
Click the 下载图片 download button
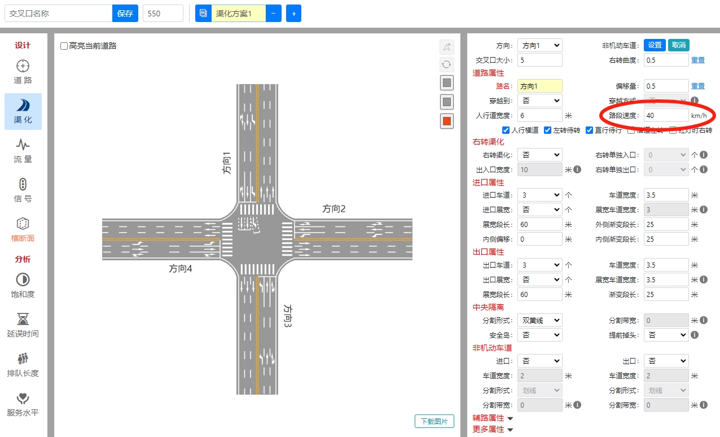434,421
